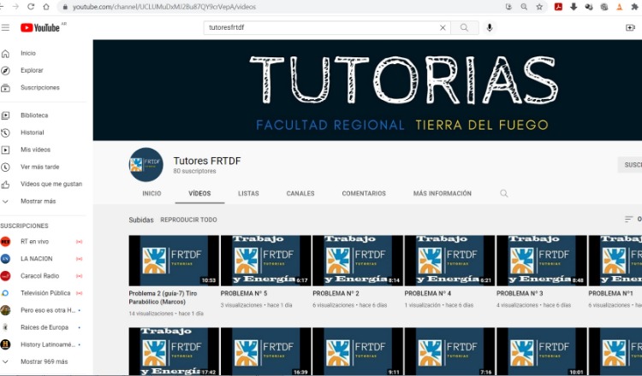Open the hamburger guide menu
Viewport: 642px width, 376px height.
click(6, 27)
